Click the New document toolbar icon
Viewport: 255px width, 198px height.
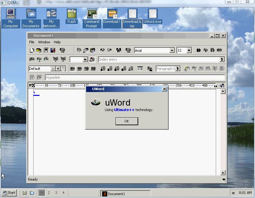(32, 50)
